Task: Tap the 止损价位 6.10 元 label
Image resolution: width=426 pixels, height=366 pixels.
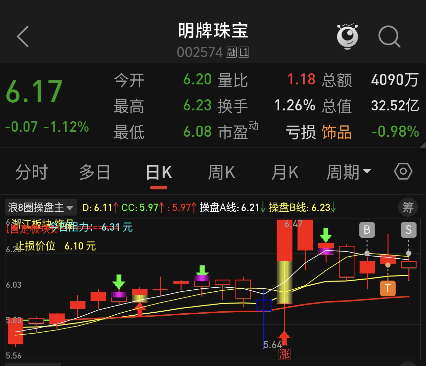Action: click(x=56, y=246)
